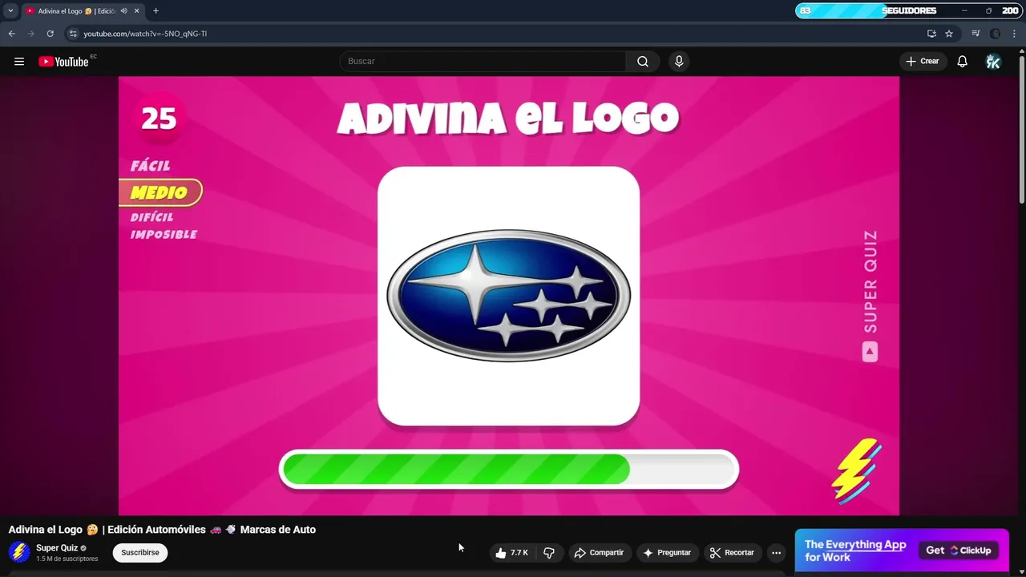Install app icon in address bar
Image resolution: width=1026 pixels, height=577 pixels.
[x=931, y=34]
